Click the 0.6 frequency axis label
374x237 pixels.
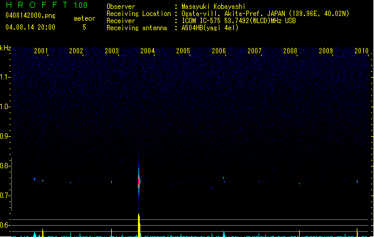coord(5,225)
